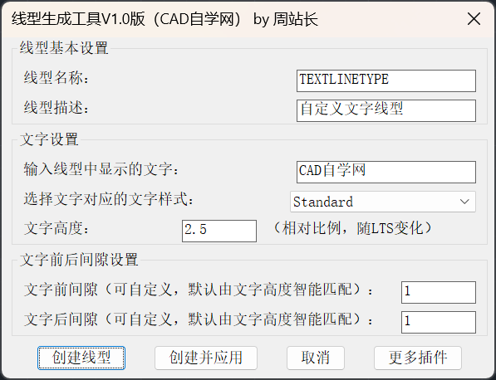Viewport: 496px width, 380px height.
Task: Click the 文字高度 field showing 2.5
Action: pyautogui.click(x=219, y=231)
